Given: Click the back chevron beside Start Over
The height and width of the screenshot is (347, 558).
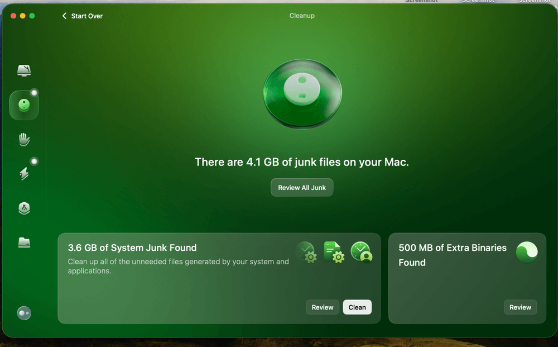Looking at the screenshot, I should tap(64, 16).
